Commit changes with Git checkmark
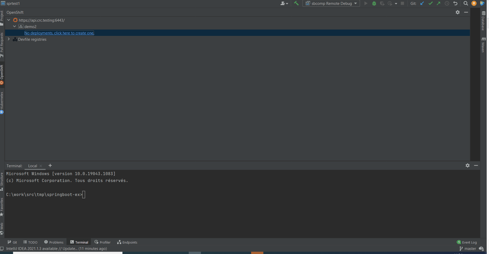 point(430,3)
